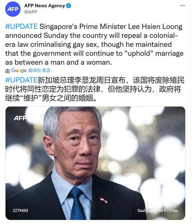Open the @AFP handle link

point(31,12)
